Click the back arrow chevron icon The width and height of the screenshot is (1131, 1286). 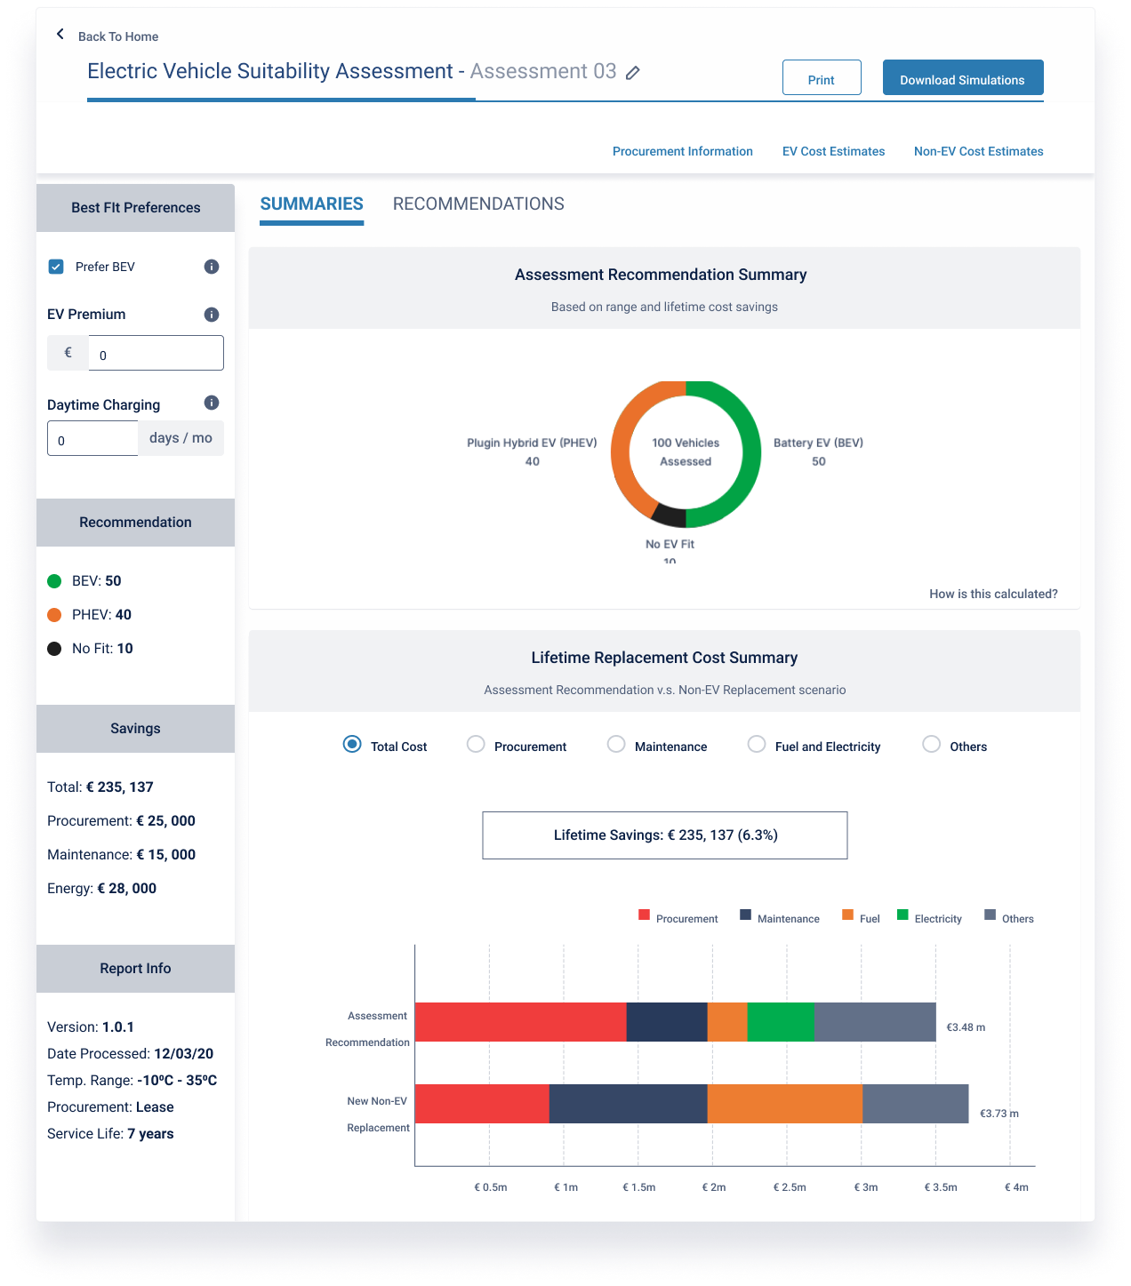(x=60, y=35)
